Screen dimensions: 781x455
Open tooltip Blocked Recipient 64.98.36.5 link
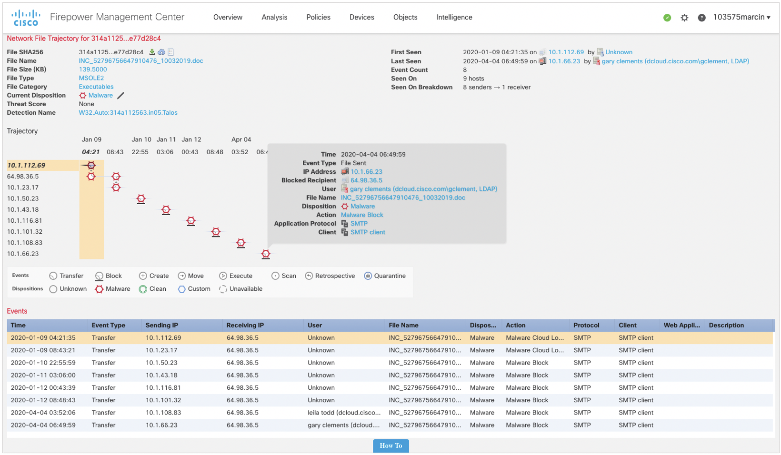click(366, 180)
